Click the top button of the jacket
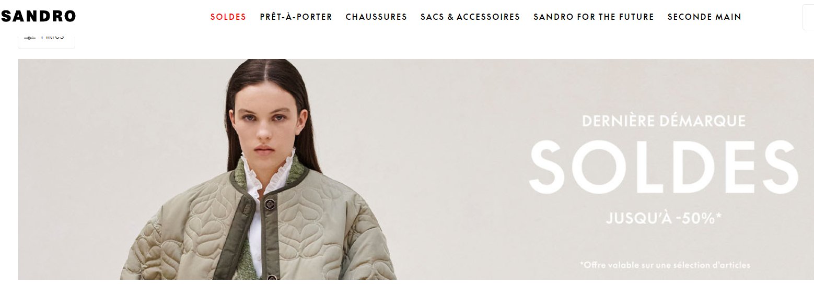814x284 pixels. tap(270, 204)
